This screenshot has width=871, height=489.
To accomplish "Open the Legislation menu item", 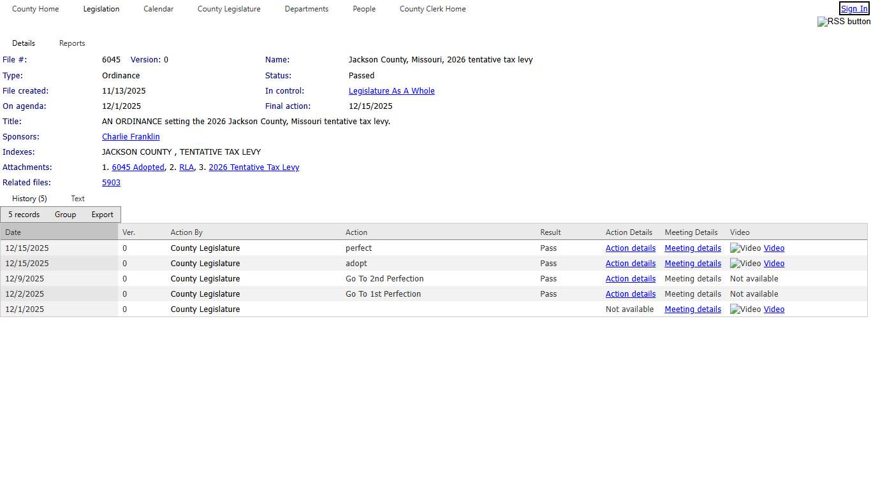I will (101, 9).
